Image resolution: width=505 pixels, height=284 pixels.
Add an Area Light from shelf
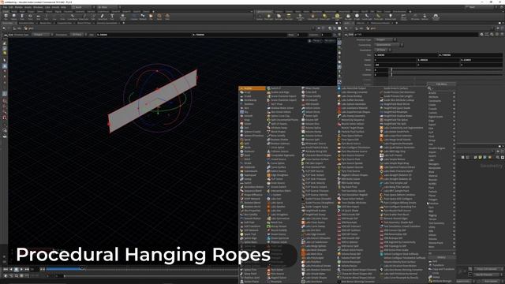(x=289, y=17)
